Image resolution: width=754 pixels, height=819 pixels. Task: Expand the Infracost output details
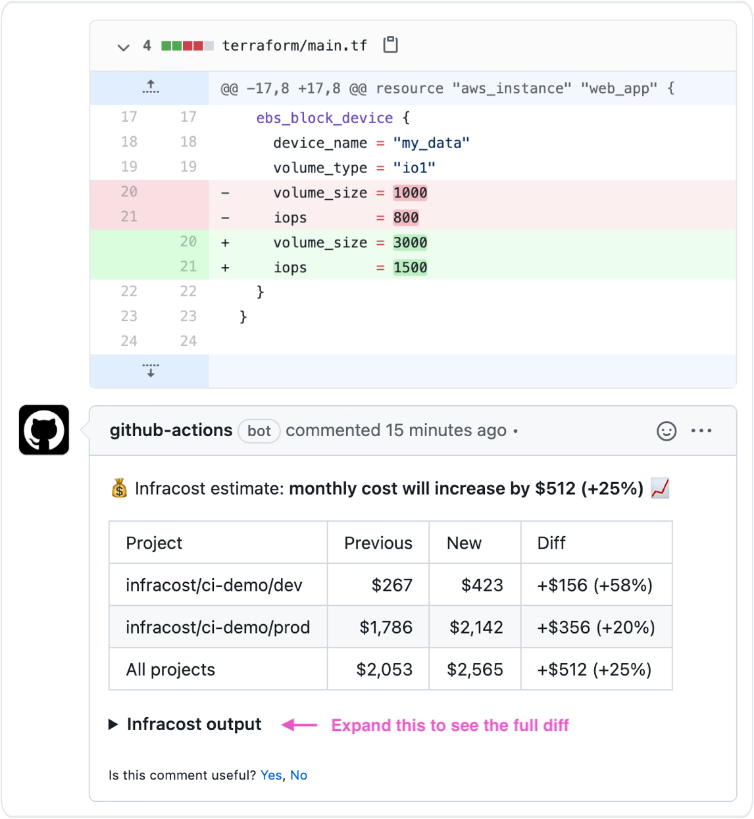click(x=185, y=724)
